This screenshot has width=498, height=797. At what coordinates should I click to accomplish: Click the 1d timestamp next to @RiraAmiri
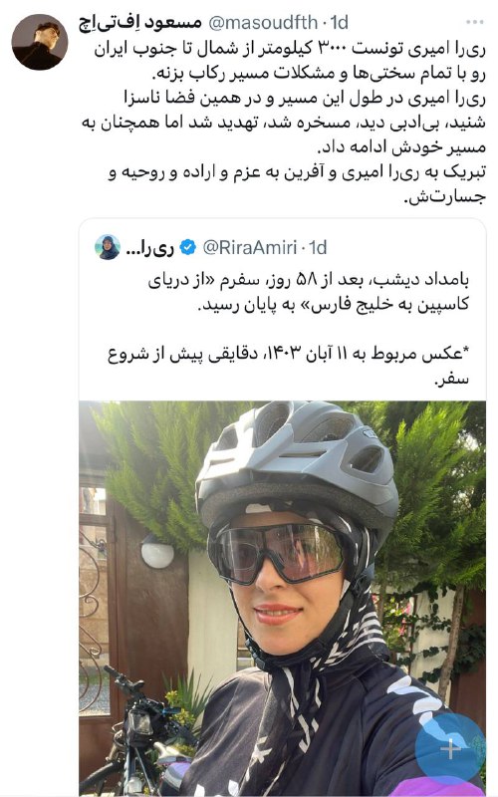tap(318, 247)
